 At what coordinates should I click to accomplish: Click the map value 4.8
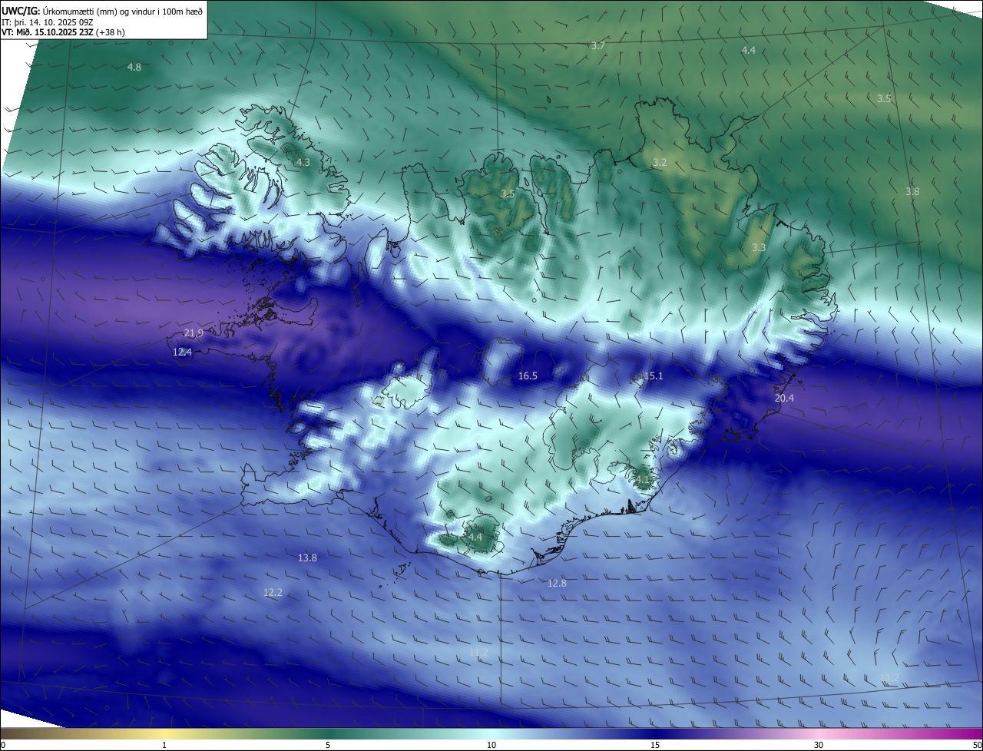click(x=134, y=68)
